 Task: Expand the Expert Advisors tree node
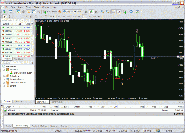coord(4,80)
